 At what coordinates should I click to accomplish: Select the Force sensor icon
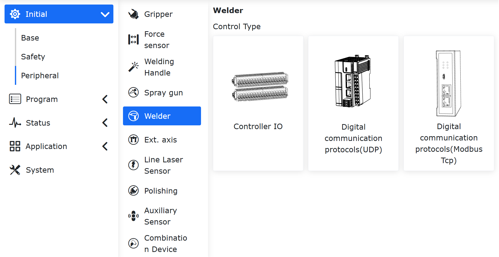tap(133, 40)
